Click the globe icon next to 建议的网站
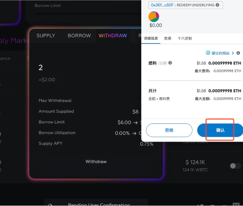The height and width of the screenshot is (206, 243). 208,53
